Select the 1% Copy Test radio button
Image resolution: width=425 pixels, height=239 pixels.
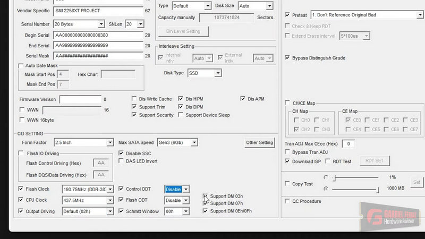(x=325, y=177)
